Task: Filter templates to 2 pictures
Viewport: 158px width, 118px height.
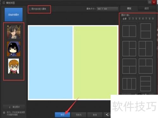Action: pyautogui.click(x=130, y=19)
